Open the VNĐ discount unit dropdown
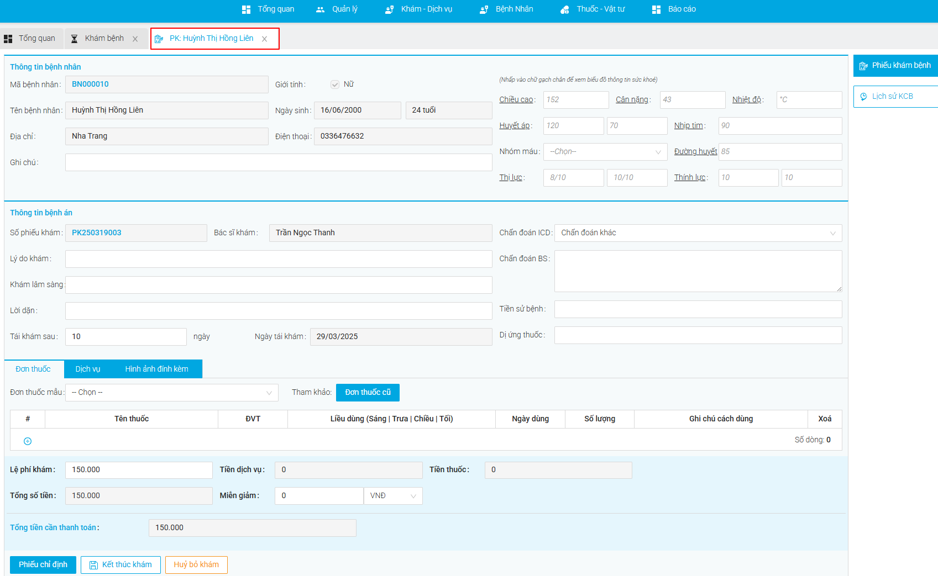The height and width of the screenshot is (576, 938). 393,496
